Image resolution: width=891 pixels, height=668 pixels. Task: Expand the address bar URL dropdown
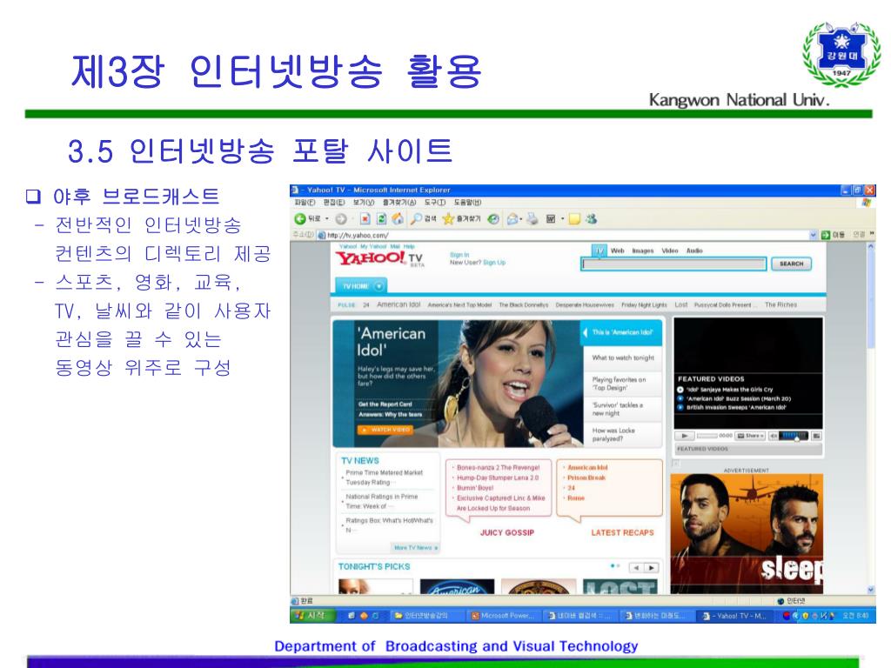click(x=813, y=235)
